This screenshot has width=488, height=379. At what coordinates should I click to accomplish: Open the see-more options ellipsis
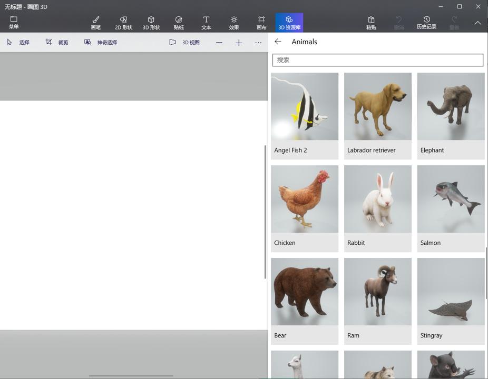click(258, 42)
